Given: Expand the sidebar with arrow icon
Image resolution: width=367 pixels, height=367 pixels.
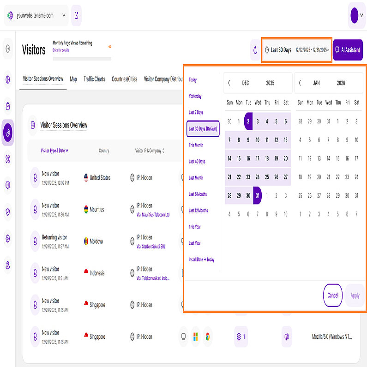Looking at the screenshot, I should coord(8,48).
